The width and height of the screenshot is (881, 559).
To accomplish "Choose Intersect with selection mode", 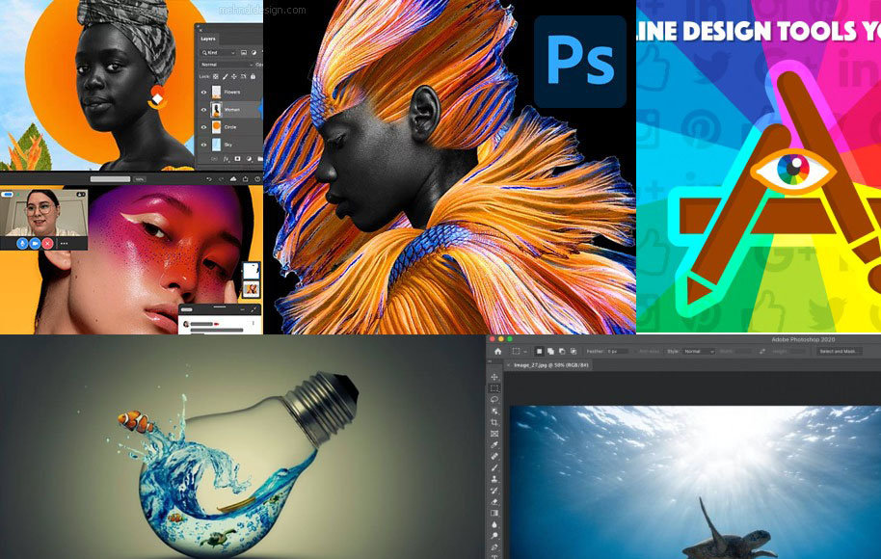I will pyautogui.click(x=574, y=351).
